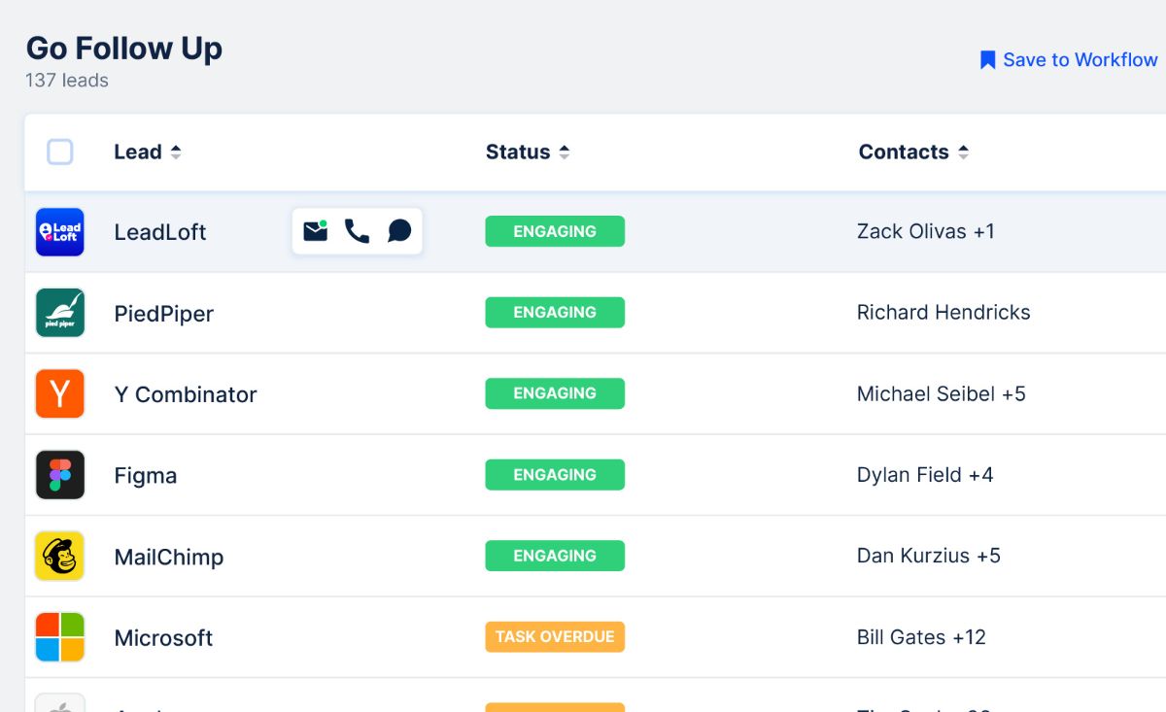The image size is (1166, 712).
Task: Open the chat message icon on LeadLoft row
Action: (400, 231)
